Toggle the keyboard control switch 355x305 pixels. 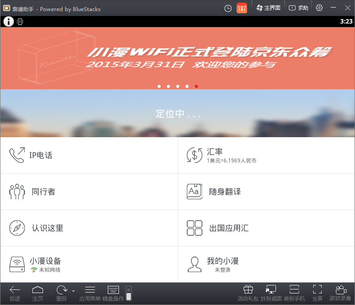[x=129, y=293]
